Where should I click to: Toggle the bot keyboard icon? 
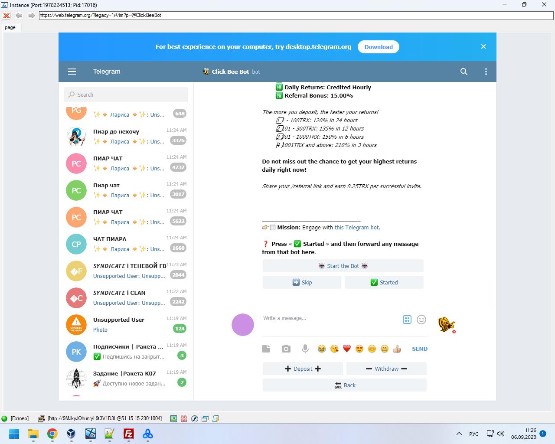[x=407, y=320]
